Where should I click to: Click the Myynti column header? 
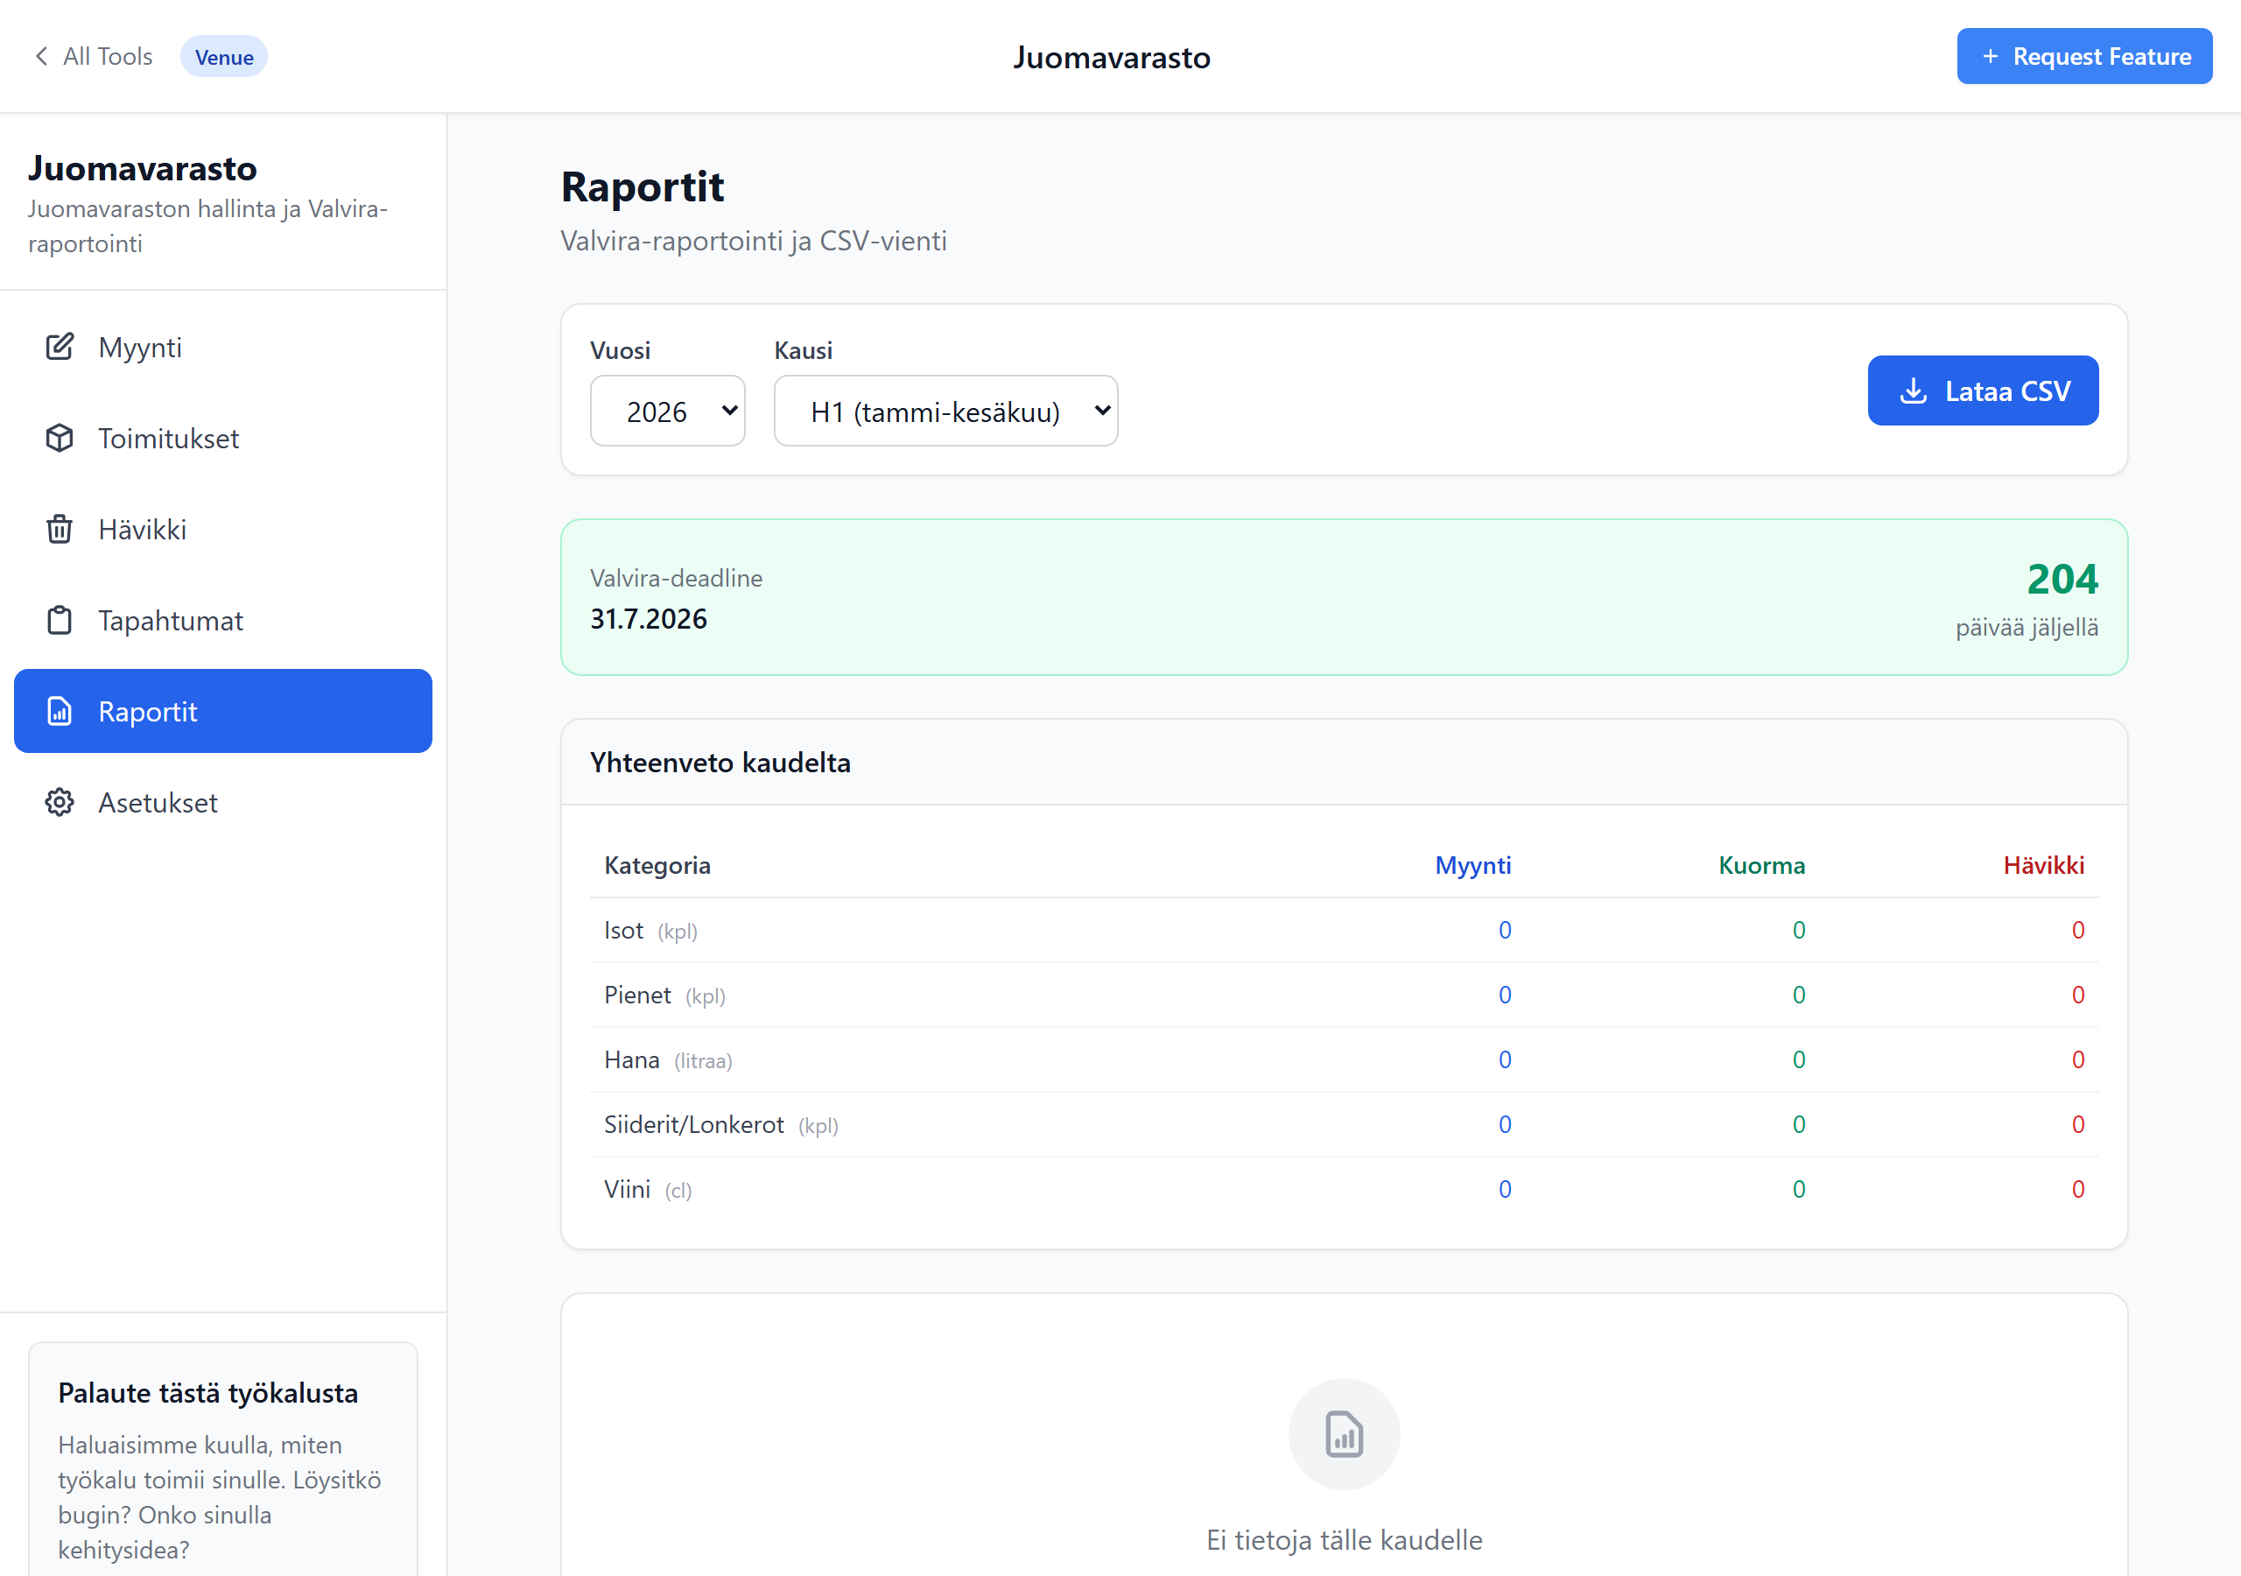coord(1472,865)
